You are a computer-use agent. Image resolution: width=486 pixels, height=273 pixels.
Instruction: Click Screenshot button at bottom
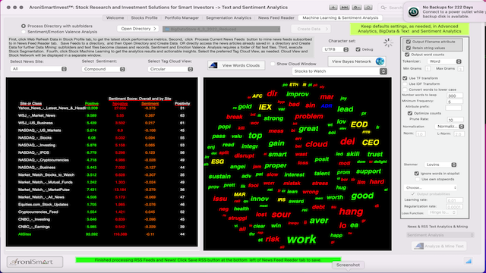coord(348,265)
